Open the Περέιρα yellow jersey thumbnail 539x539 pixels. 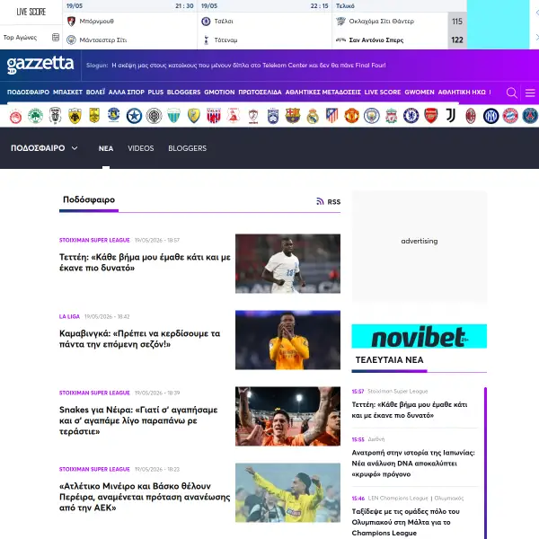287,492
